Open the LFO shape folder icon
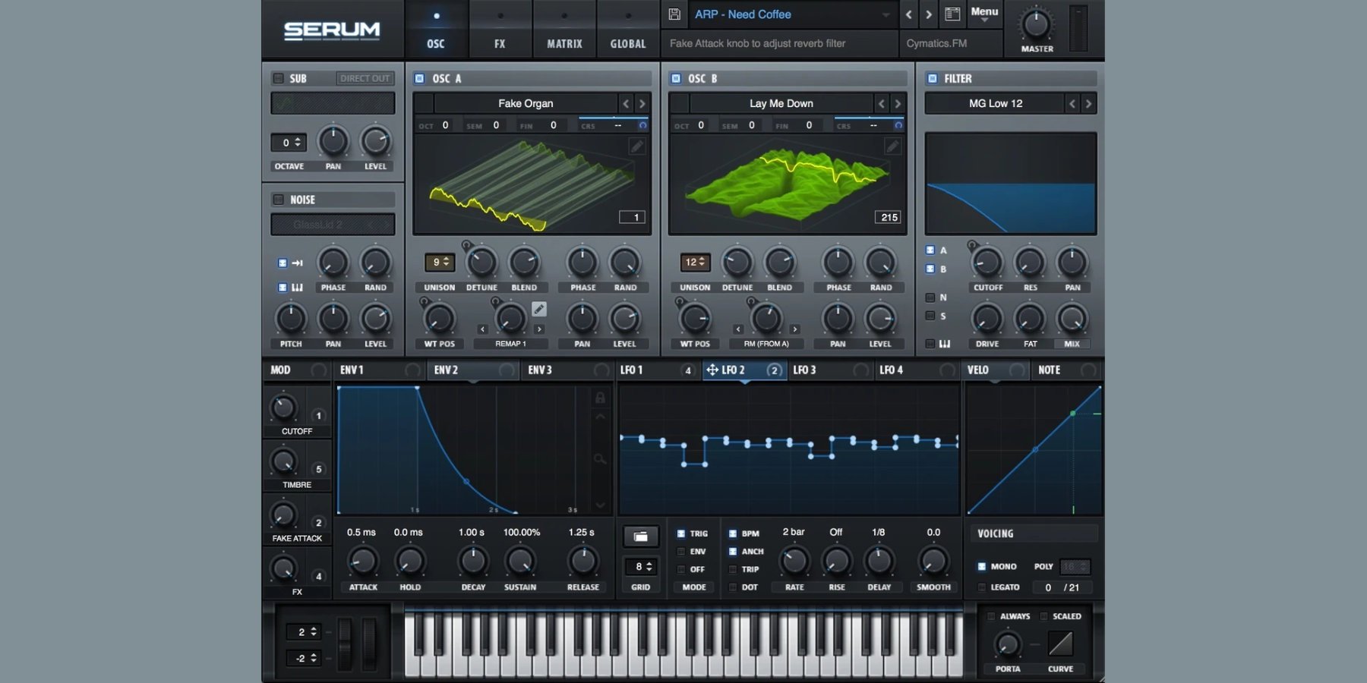1367x683 pixels. (640, 537)
